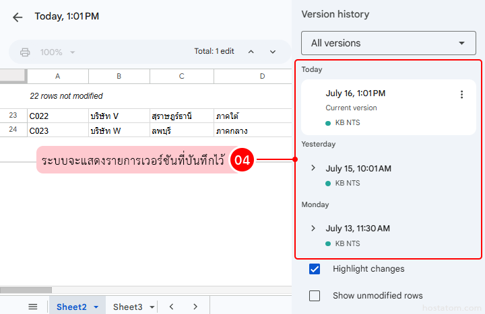Select column A header
Screen dimensions: 485x314
tap(58, 76)
